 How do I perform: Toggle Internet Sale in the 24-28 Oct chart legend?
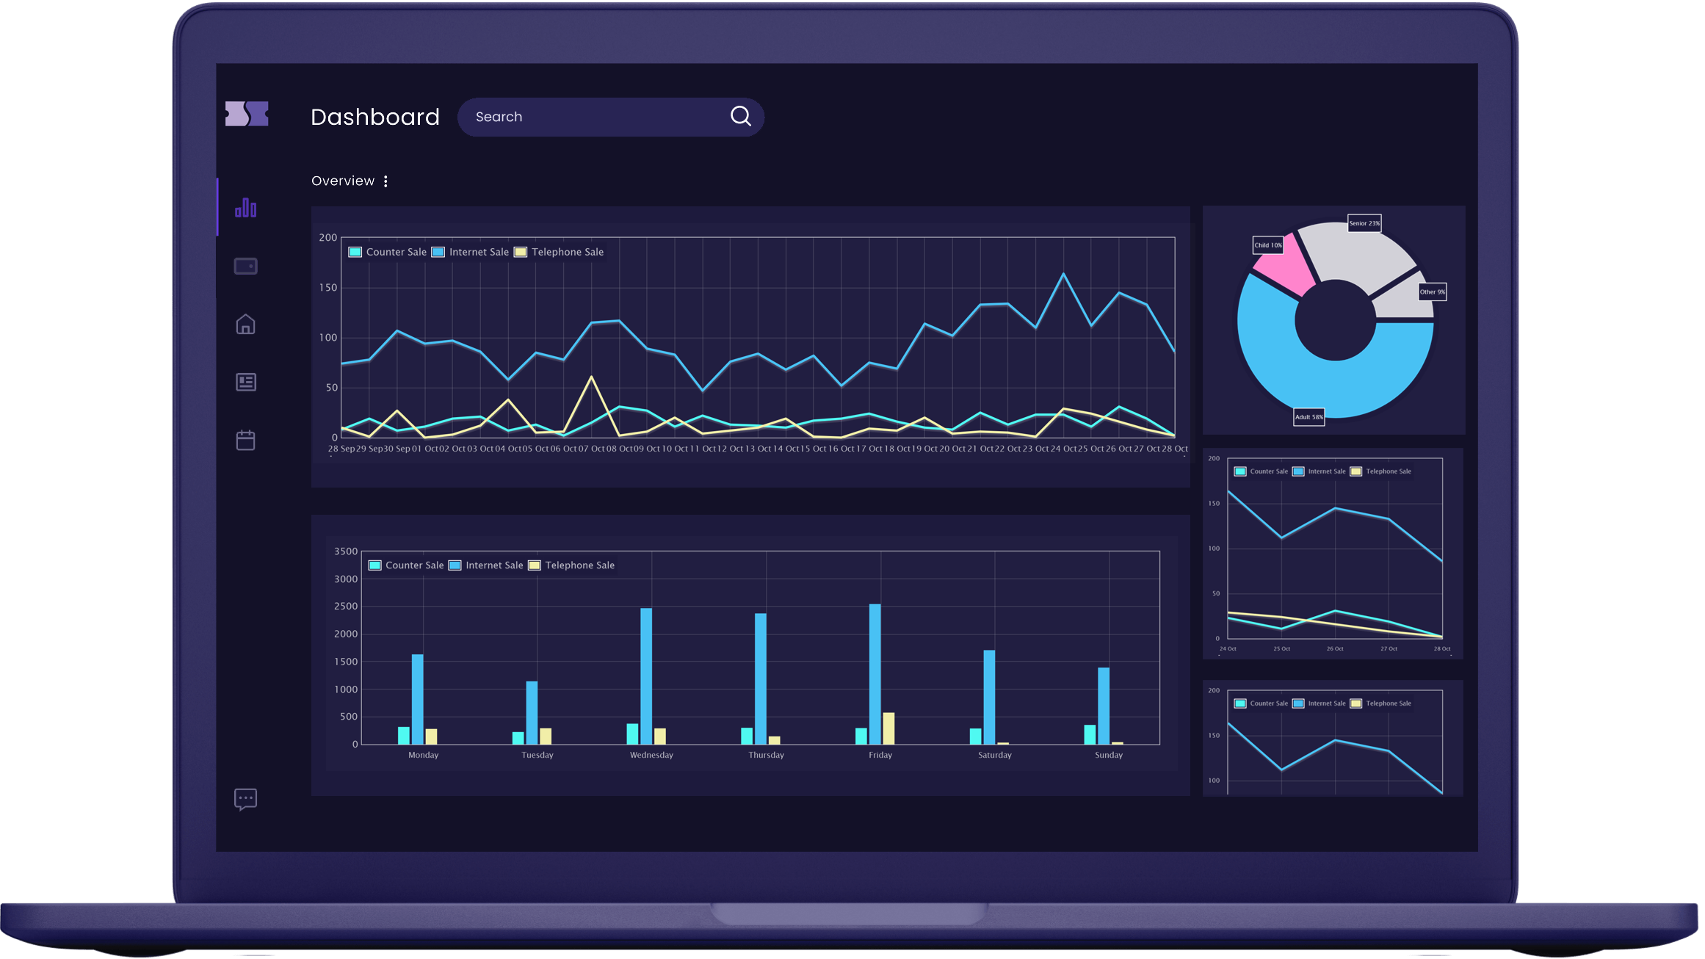(1320, 471)
